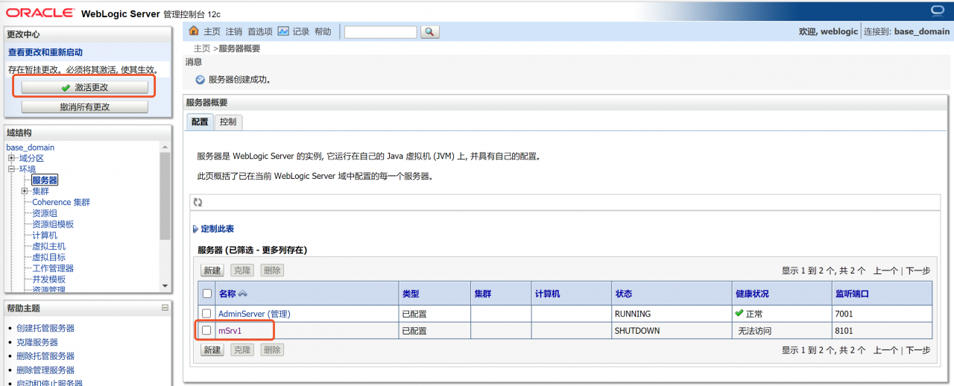The width and height of the screenshot is (954, 386).
Task: Select Coherence 集群 in the tree
Action: click(x=61, y=202)
